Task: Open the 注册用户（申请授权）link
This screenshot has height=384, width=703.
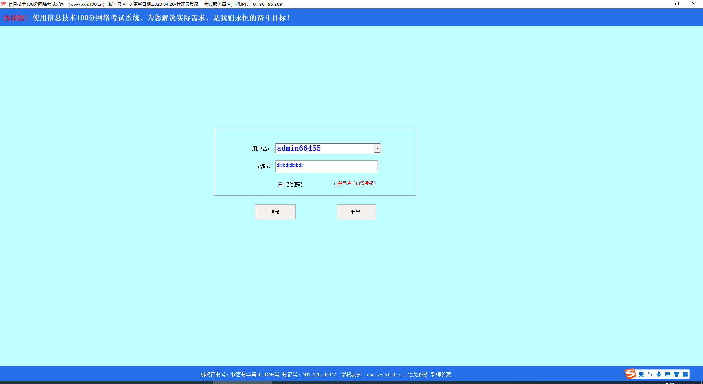Action: click(355, 183)
